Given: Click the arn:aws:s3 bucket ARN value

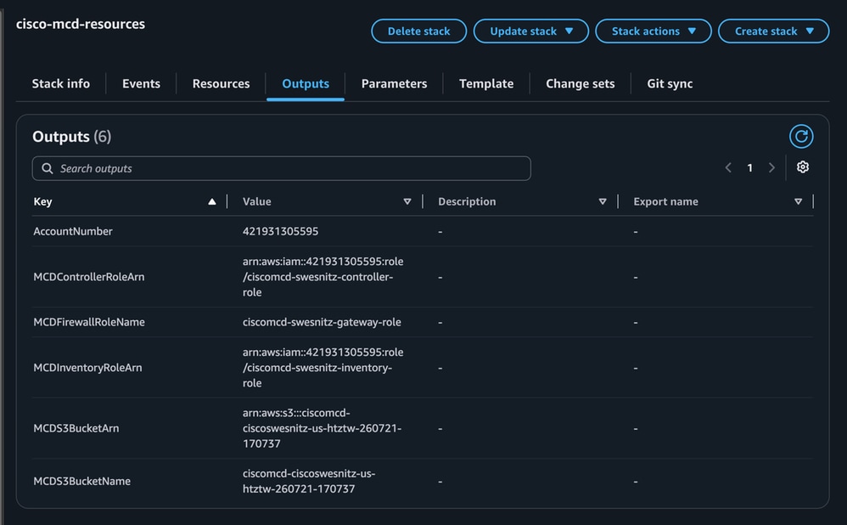Looking at the screenshot, I should pyautogui.click(x=322, y=428).
